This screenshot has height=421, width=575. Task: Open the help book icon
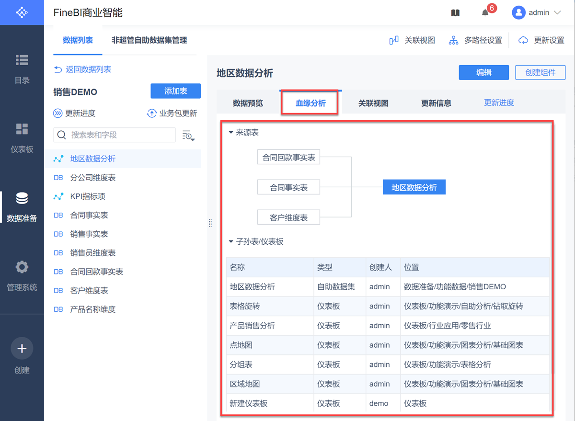tap(455, 13)
